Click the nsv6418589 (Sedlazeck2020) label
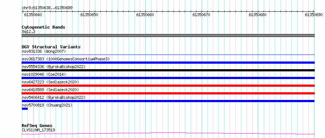Image resolution: width=325 pixels, height=138 pixels. [50, 90]
